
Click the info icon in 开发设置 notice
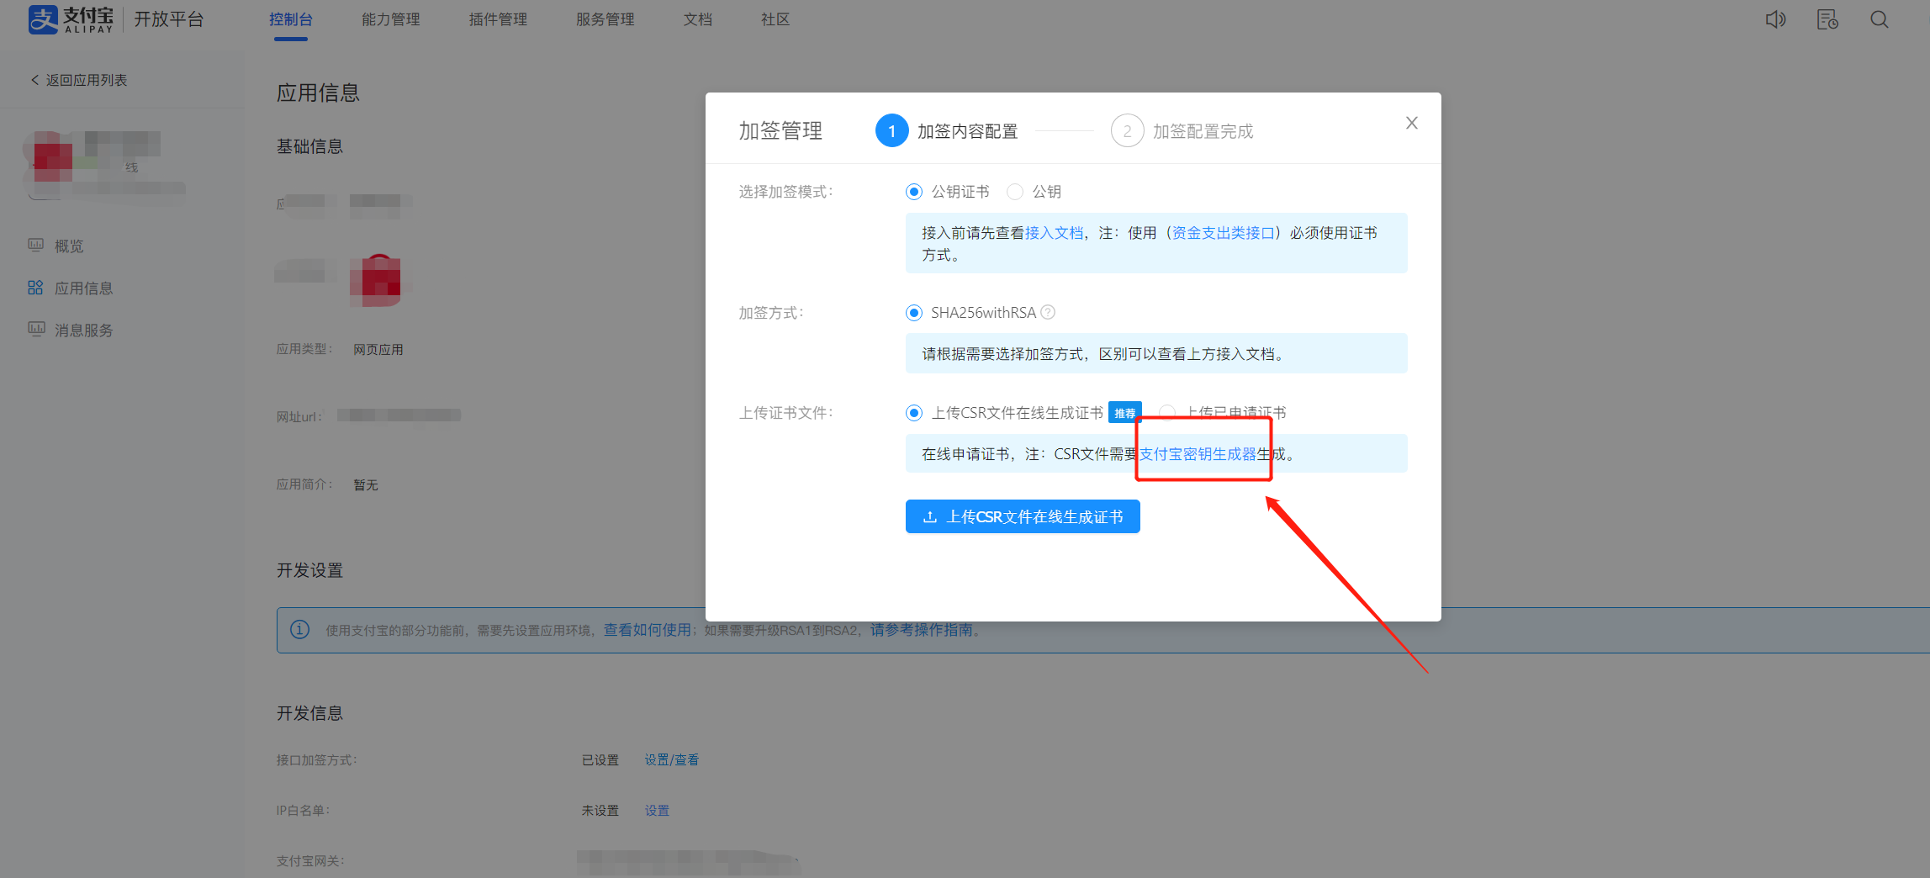[299, 629]
